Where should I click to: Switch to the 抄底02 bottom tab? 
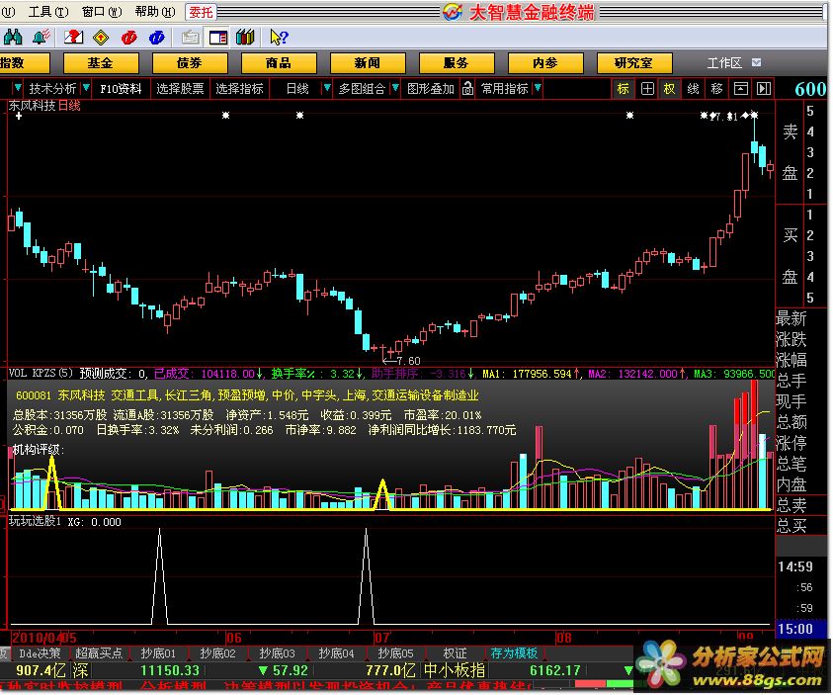point(217,653)
